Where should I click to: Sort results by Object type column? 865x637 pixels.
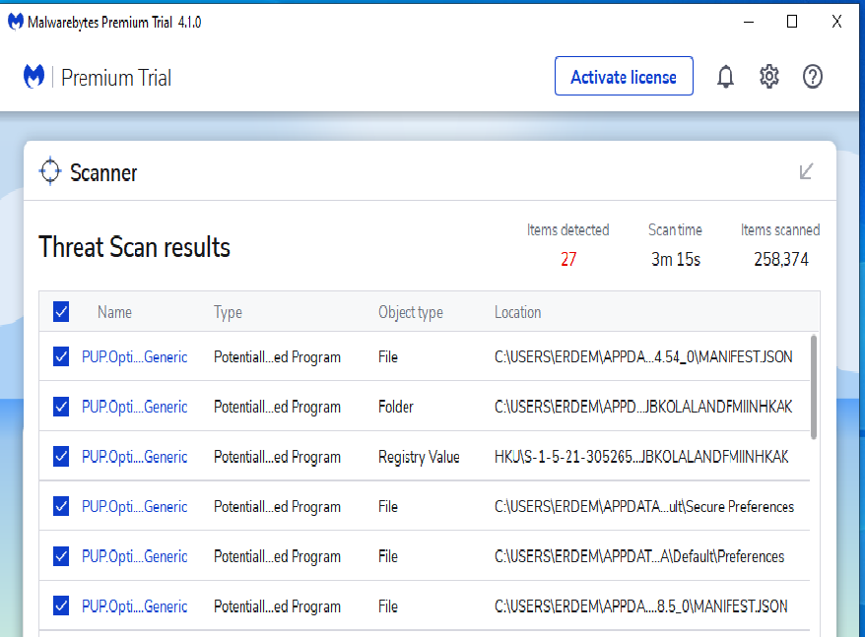click(410, 312)
